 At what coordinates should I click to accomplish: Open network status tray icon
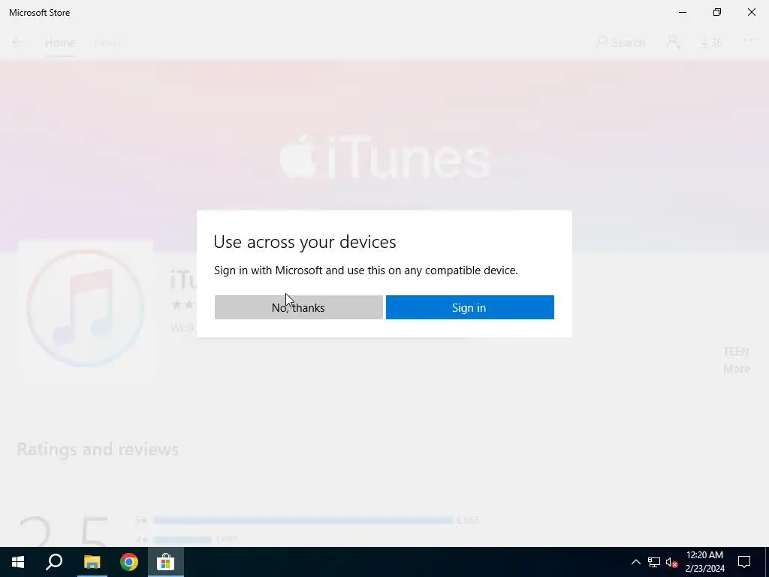coord(654,562)
